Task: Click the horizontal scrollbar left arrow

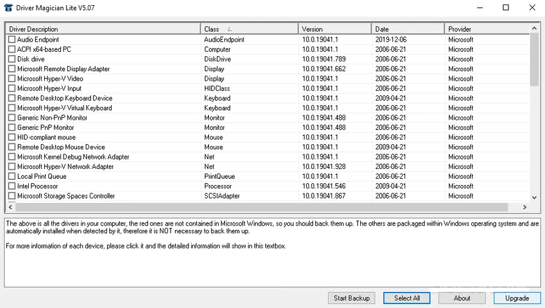Action: click(x=10, y=207)
